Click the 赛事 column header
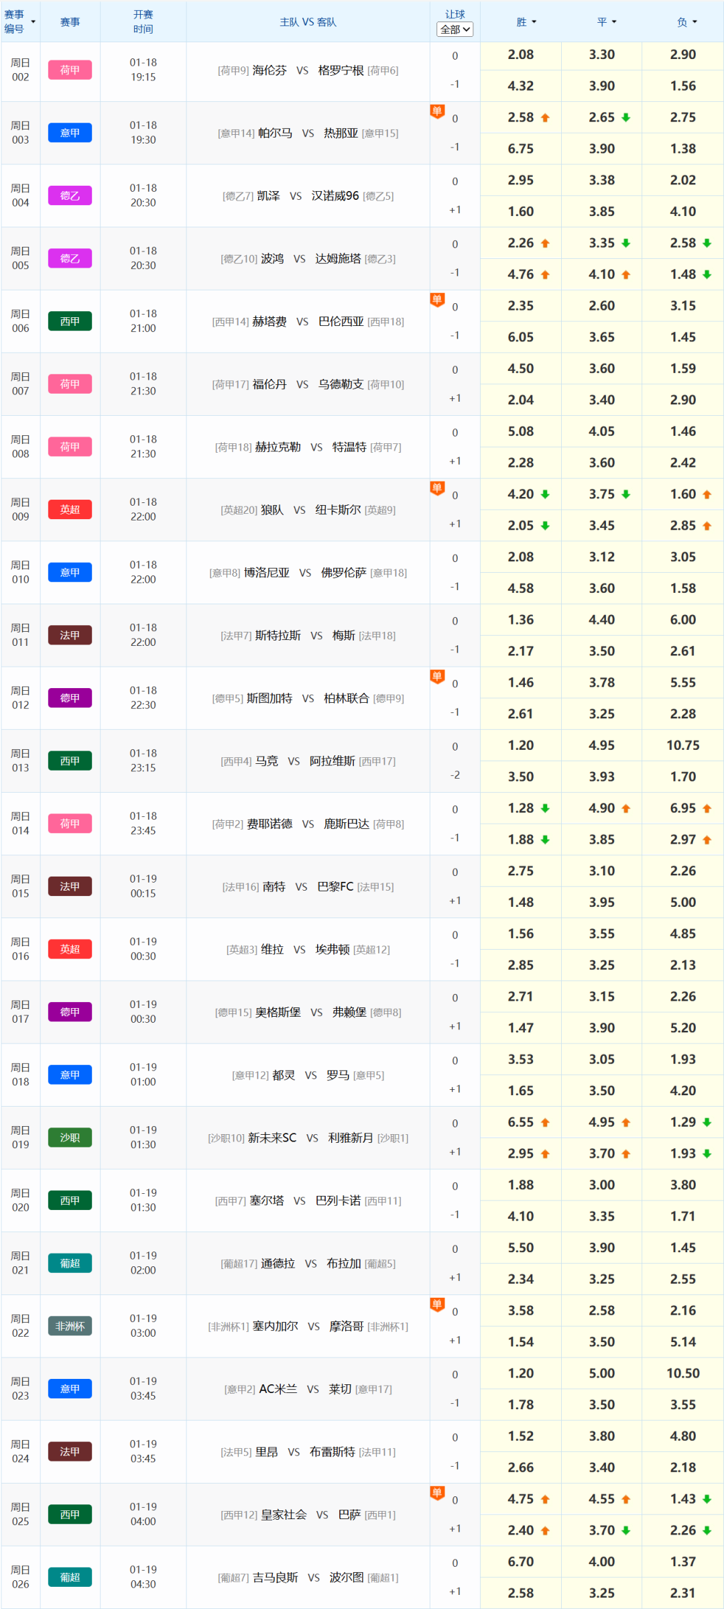This screenshot has height=1609, width=724. click(x=70, y=22)
